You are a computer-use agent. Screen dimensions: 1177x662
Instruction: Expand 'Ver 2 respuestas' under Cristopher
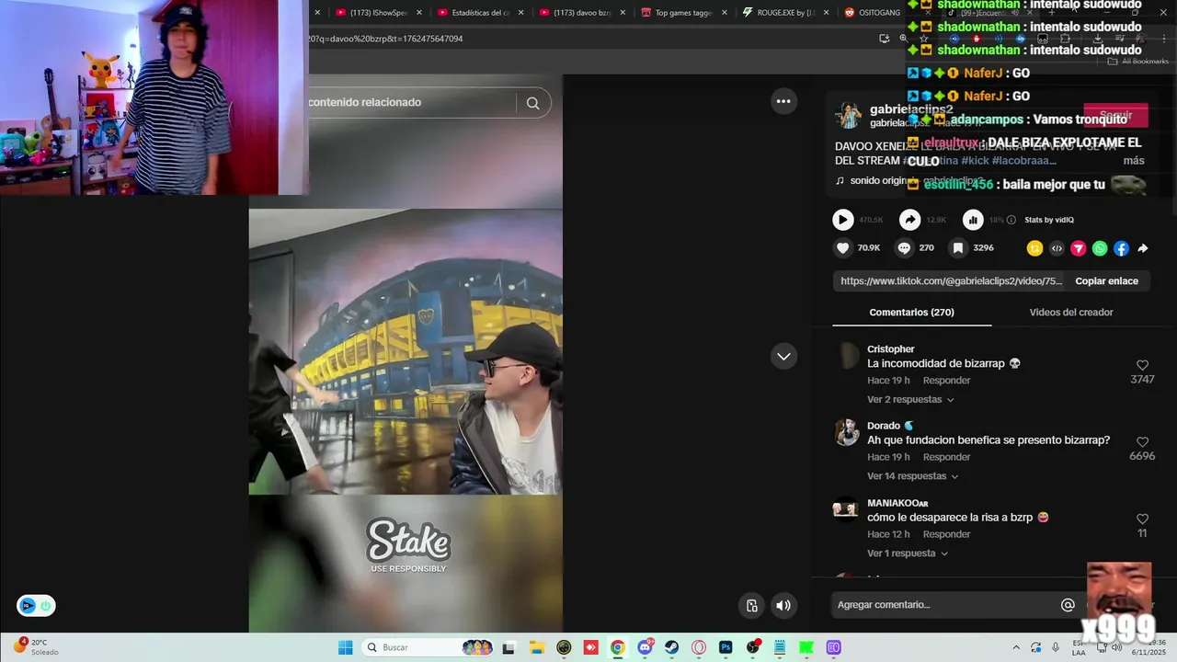pyautogui.click(x=910, y=400)
